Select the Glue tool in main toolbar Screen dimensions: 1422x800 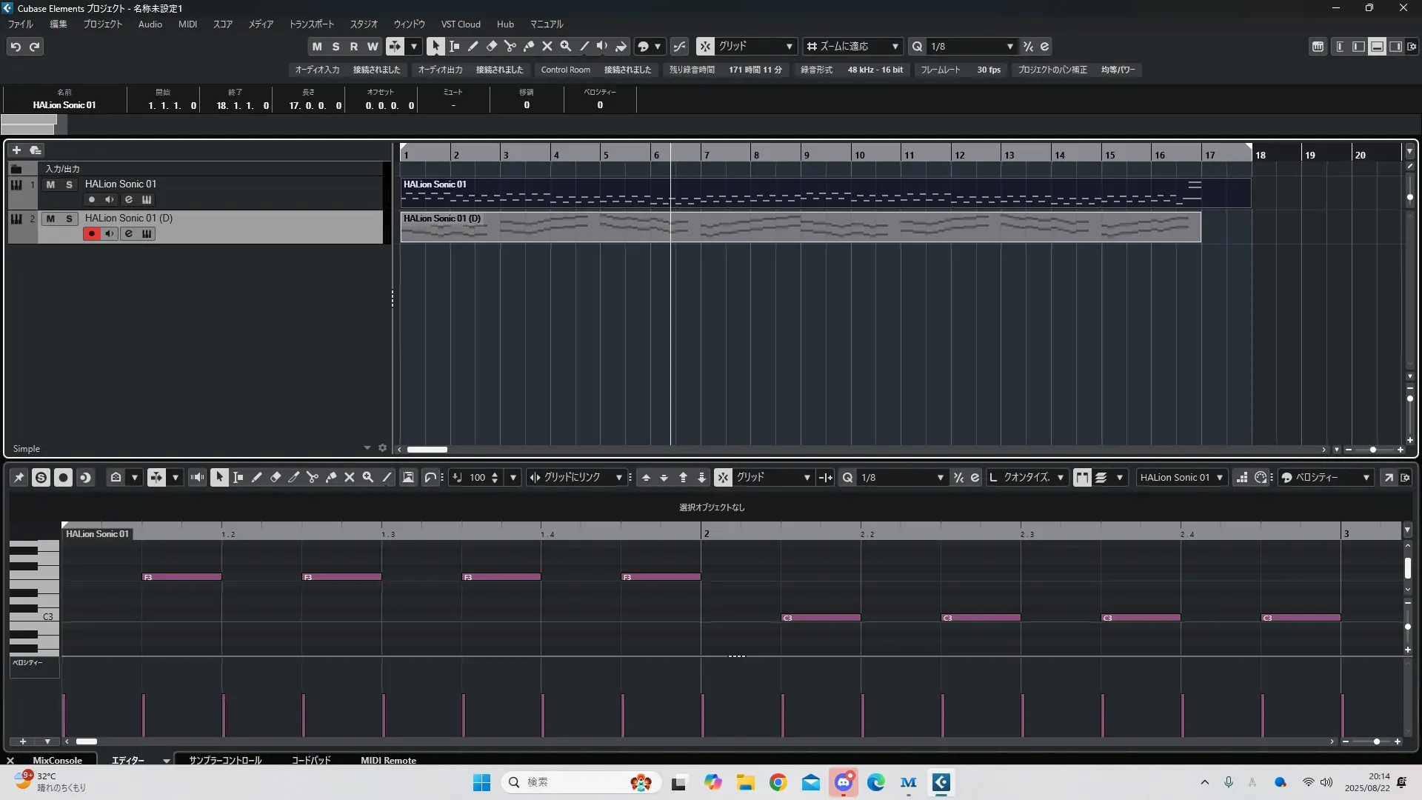tap(528, 46)
